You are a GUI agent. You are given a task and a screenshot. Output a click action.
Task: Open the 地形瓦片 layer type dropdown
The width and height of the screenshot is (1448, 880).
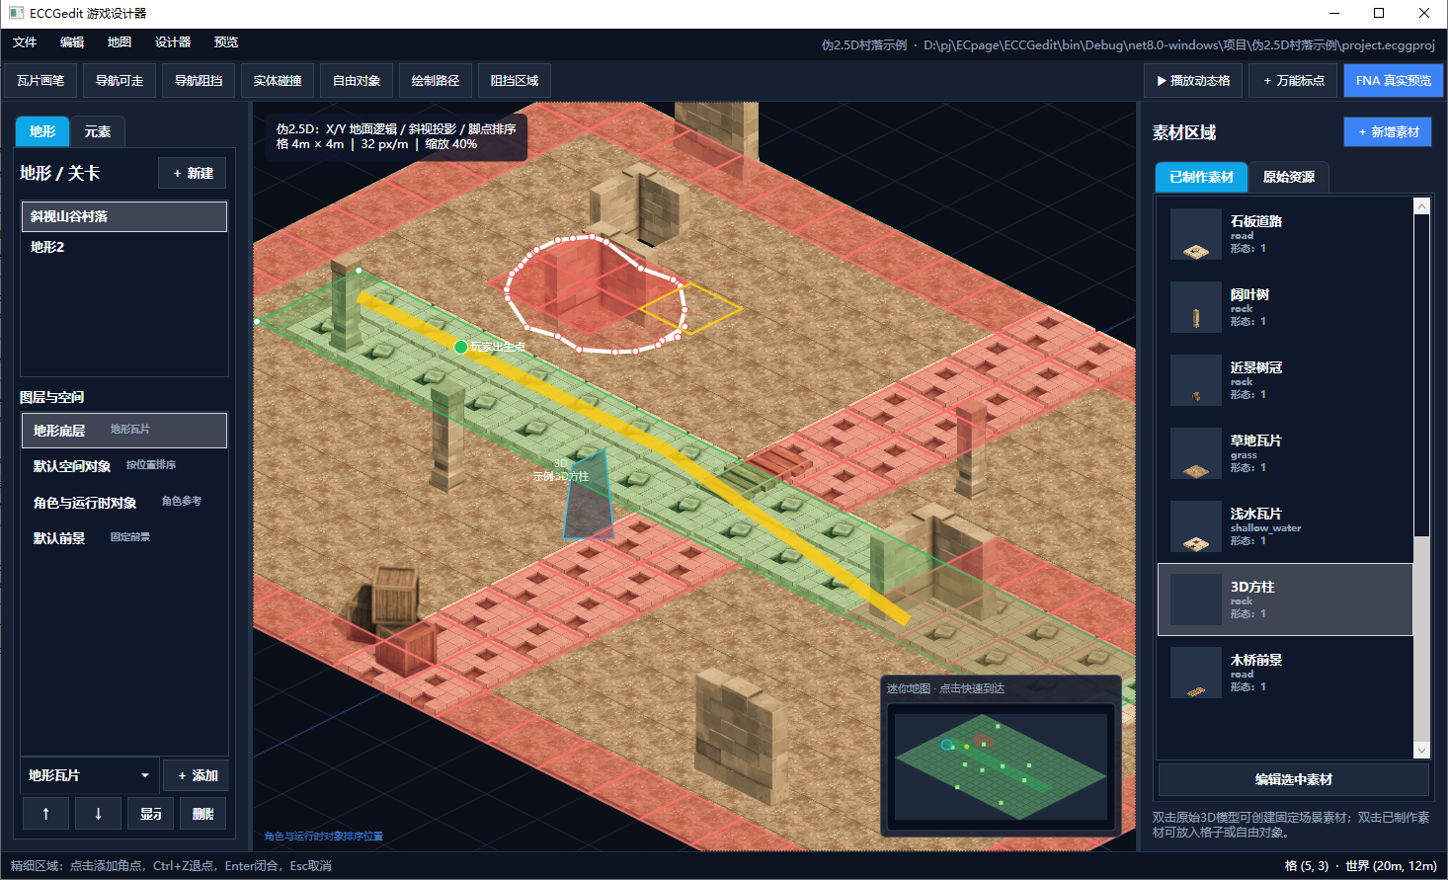coord(89,775)
